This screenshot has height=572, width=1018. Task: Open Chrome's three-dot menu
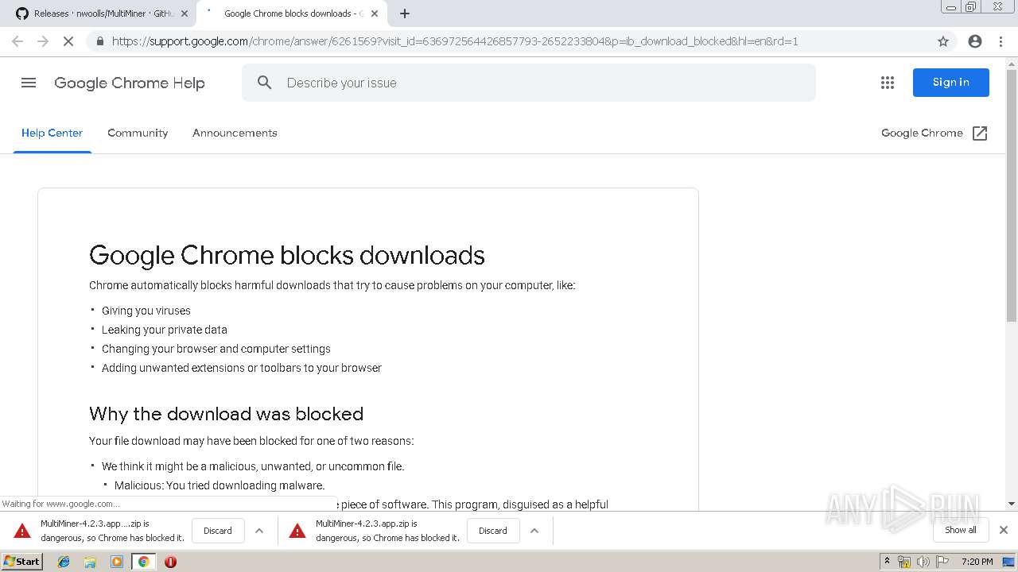pyautogui.click(x=1001, y=41)
